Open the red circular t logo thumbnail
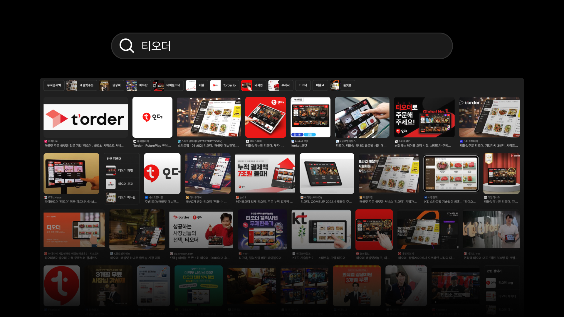Screen dimensions: 564x317 click(62, 286)
